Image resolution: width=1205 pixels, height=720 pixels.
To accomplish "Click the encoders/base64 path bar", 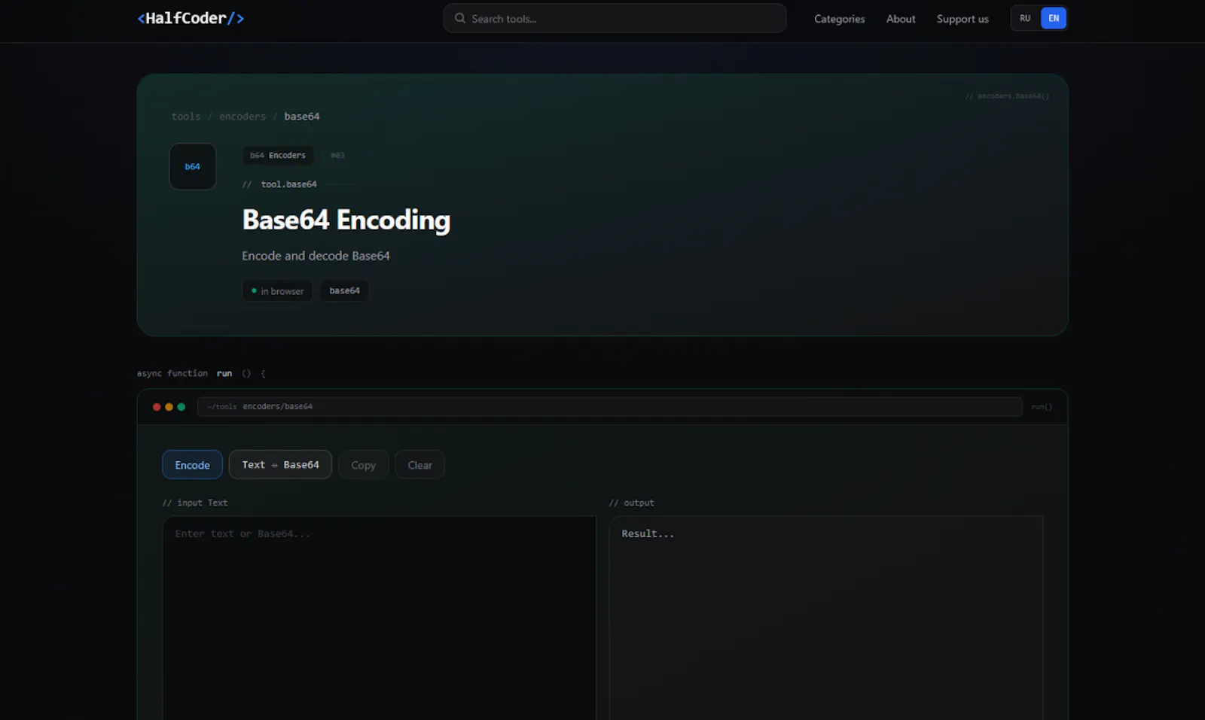I will click(609, 406).
